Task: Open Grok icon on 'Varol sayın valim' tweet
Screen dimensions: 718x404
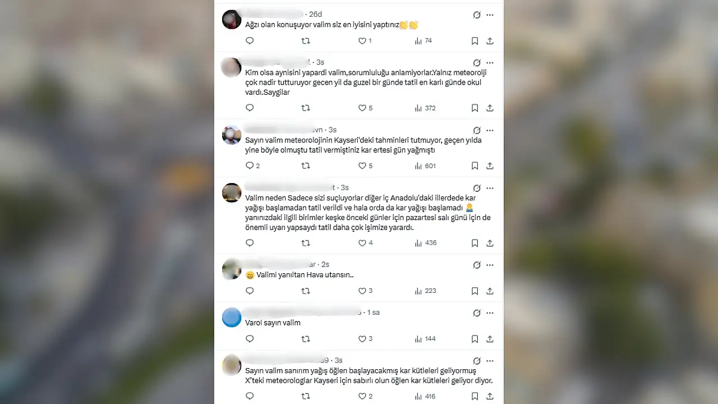Action: click(477, 313)
